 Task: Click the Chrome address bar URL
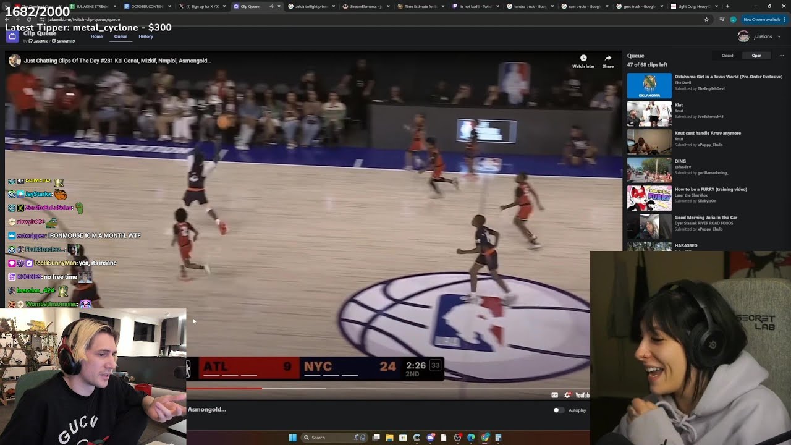tap(84, 19)
